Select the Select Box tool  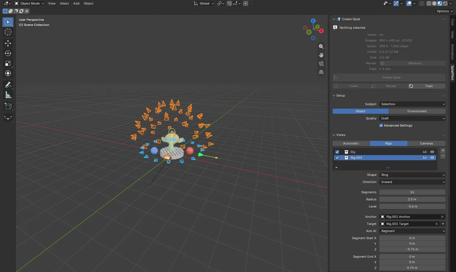(x=8, y=22)
